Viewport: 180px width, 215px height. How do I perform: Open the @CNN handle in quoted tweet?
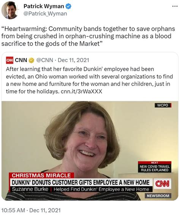coord(44,60)
